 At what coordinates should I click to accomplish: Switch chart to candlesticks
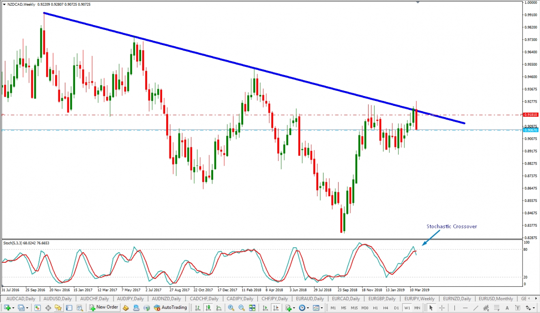click(x=208, y=308)
